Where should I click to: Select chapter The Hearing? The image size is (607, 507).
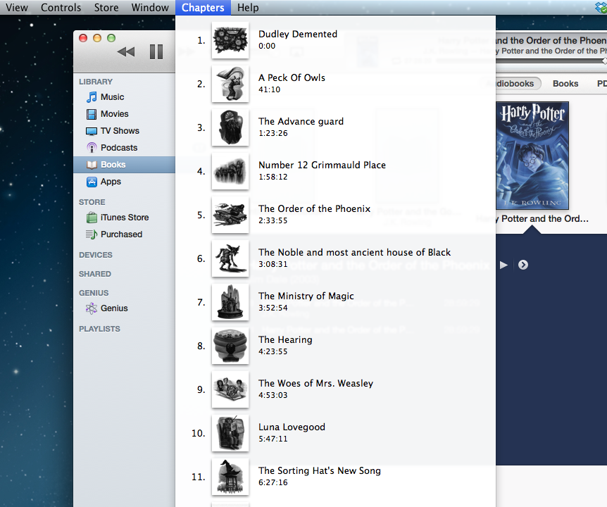335,346
